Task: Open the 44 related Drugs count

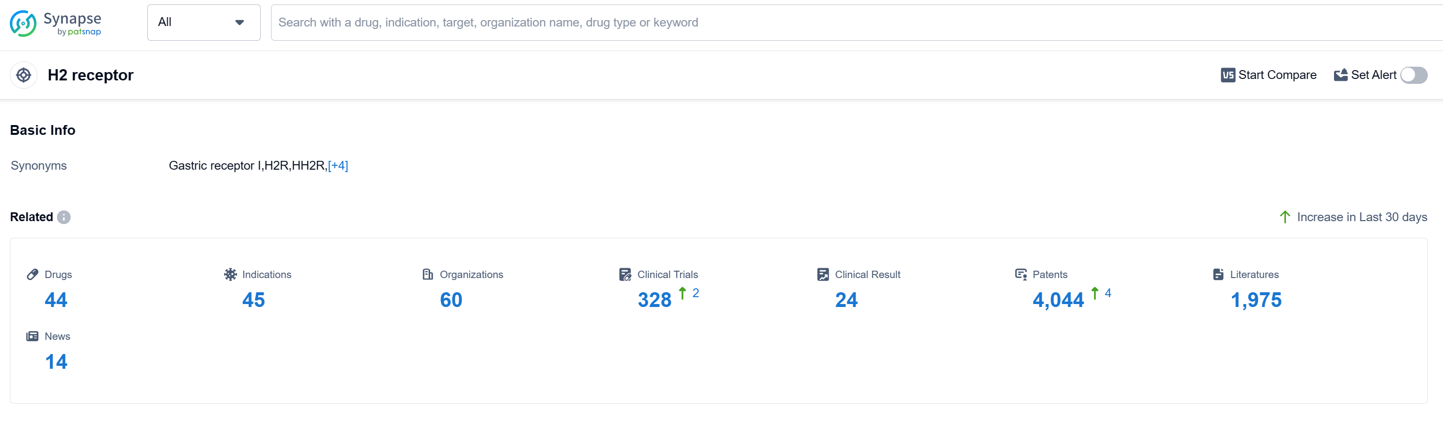Action: (x=56, y=300)
